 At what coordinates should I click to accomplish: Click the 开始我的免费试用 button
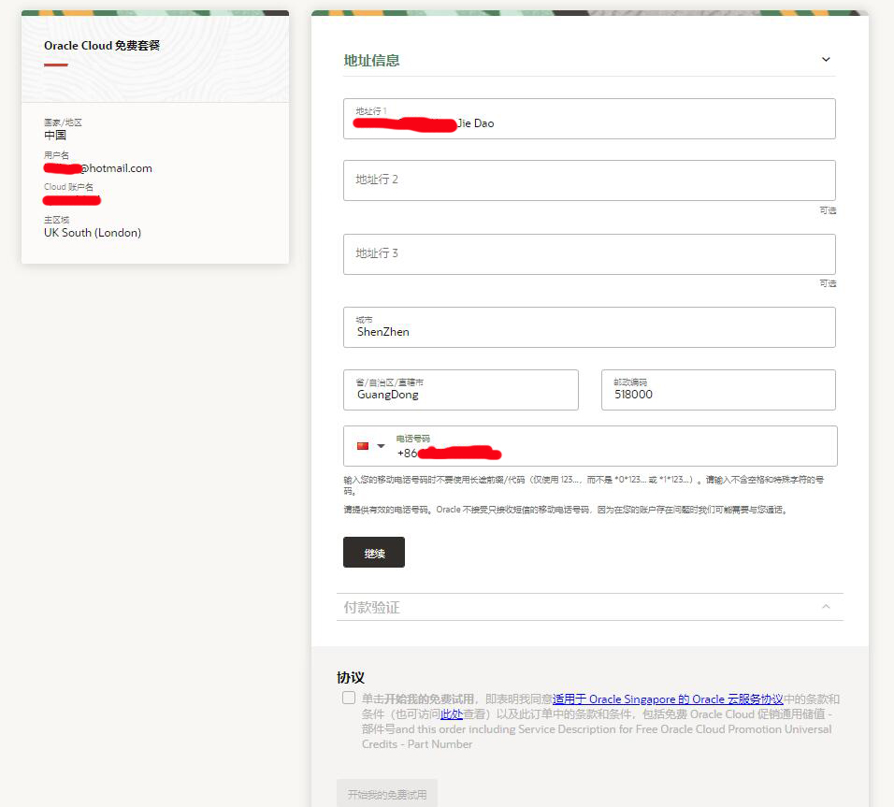click(387, 794)
